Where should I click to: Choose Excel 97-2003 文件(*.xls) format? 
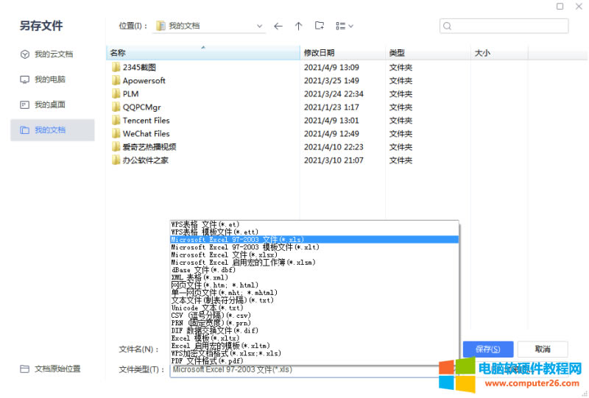click(x=314, y=240)
